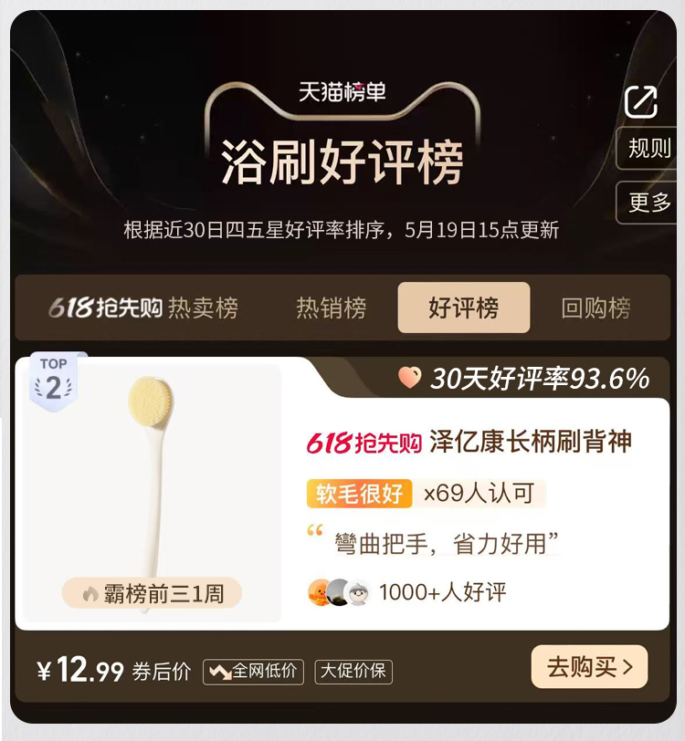The height and width of the screenshot is (741, 685).
Task: Switch to the 回购榜 tab
Action: point(596,308)
